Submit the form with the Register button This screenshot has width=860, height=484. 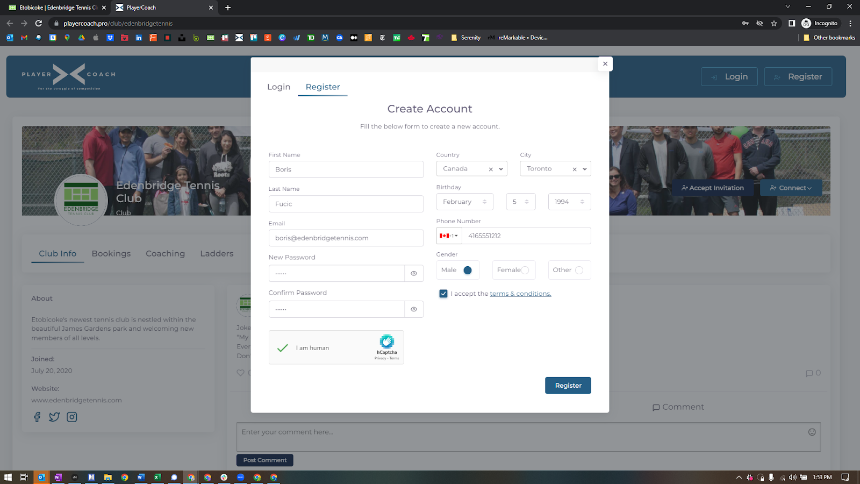click(x=568, y=386)
